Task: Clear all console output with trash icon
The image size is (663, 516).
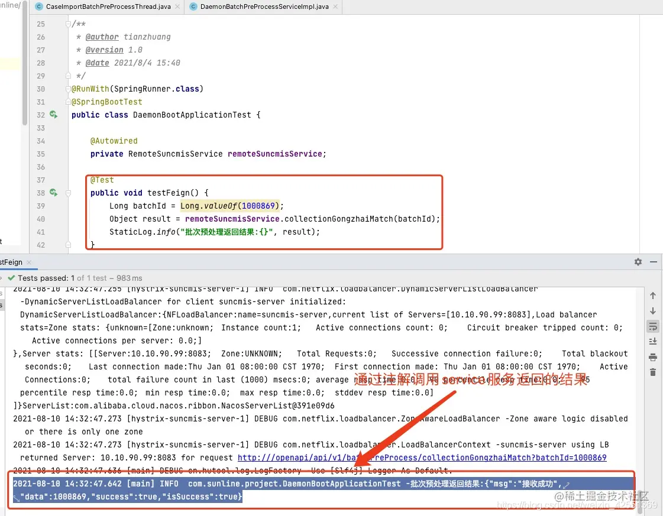Action: pos(653,373)
